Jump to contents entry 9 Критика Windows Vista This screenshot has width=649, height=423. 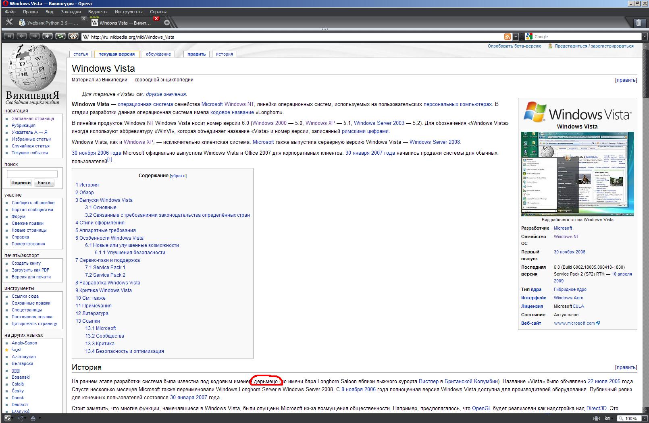tap(104, 290)
